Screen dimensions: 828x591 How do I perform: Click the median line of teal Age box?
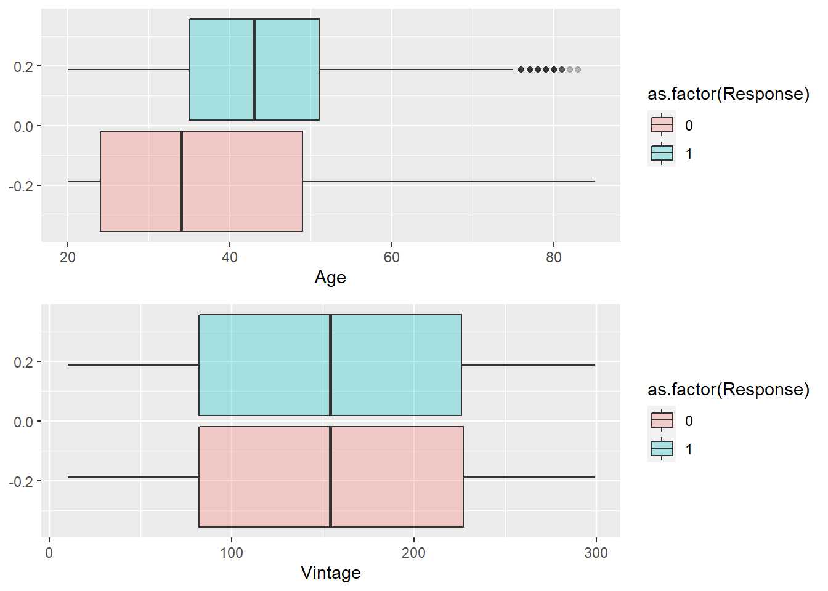tap(254, 70)
